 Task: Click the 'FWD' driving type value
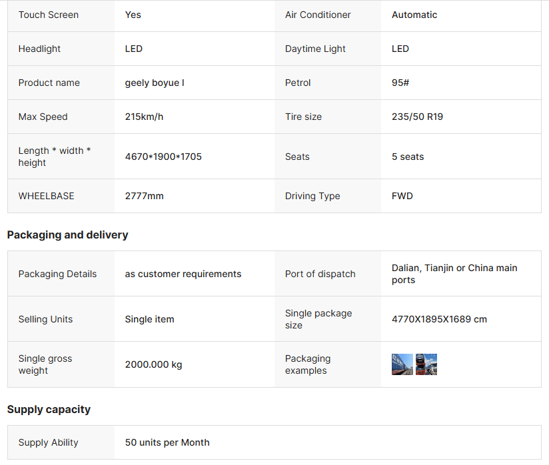click(402, 196)
